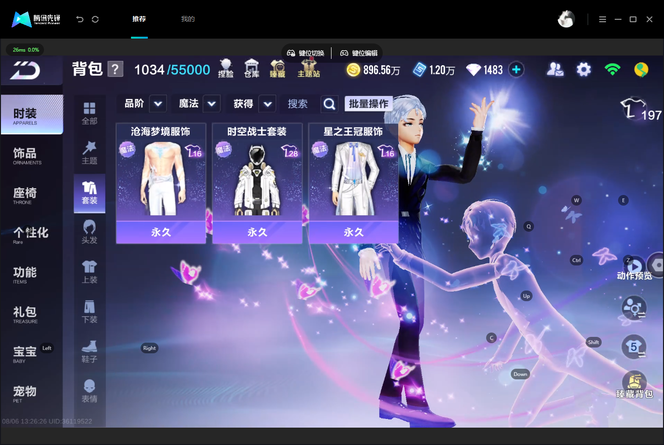Click the 批量操作 batch operation button

click(369, 104)
